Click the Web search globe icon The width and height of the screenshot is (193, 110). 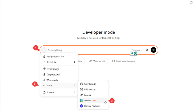click(x=44, y=80)
